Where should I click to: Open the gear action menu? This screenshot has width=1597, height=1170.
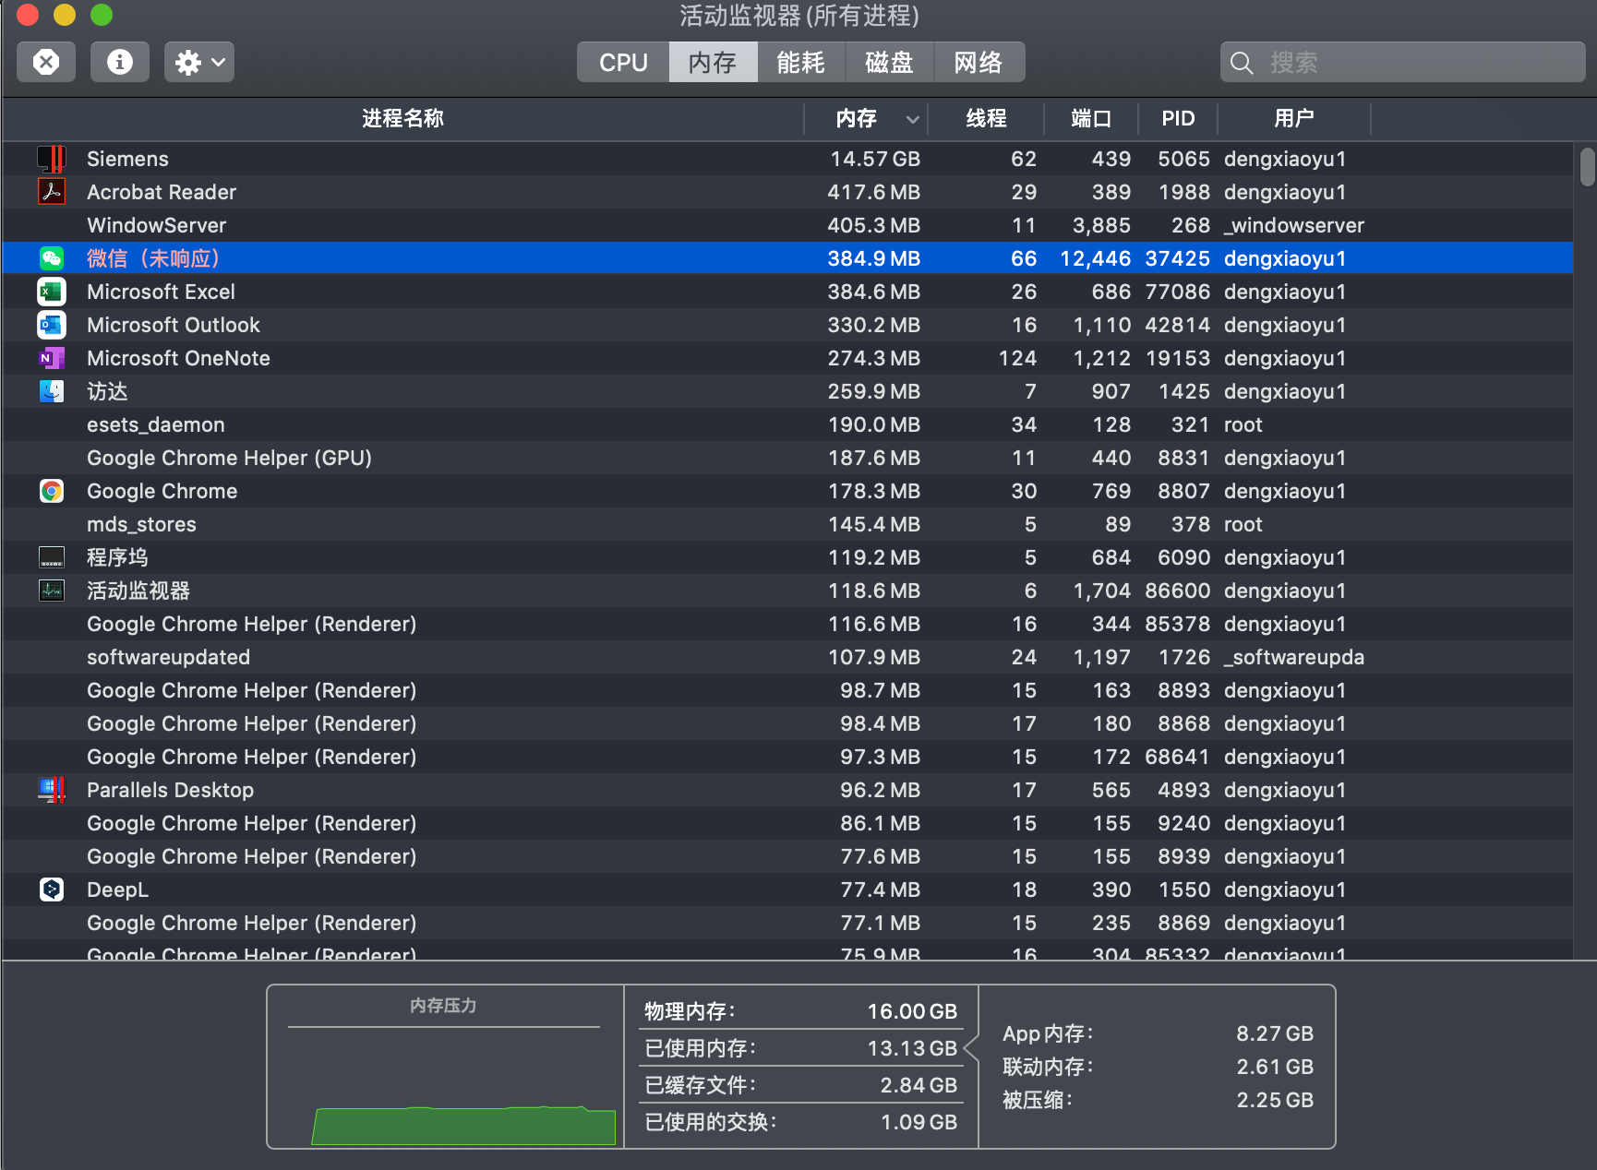(x=199, y=62)
